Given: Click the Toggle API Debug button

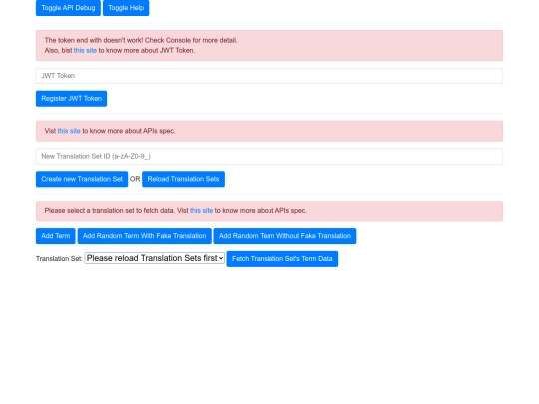Looking at the screenshot, I should point(68,8).
